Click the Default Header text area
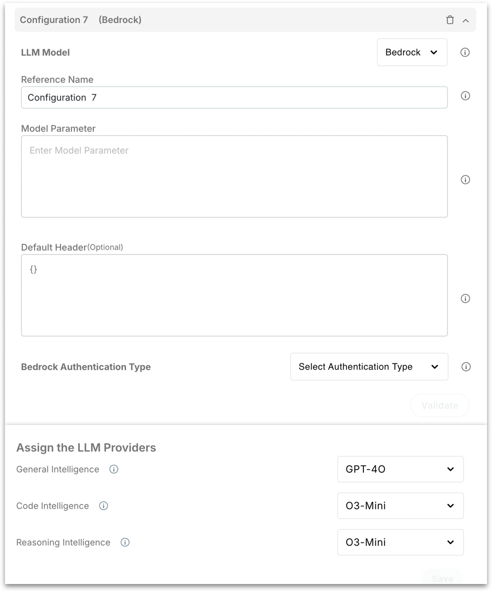The height and width of the screenshot is (591, 492). (x=234, y=295)
